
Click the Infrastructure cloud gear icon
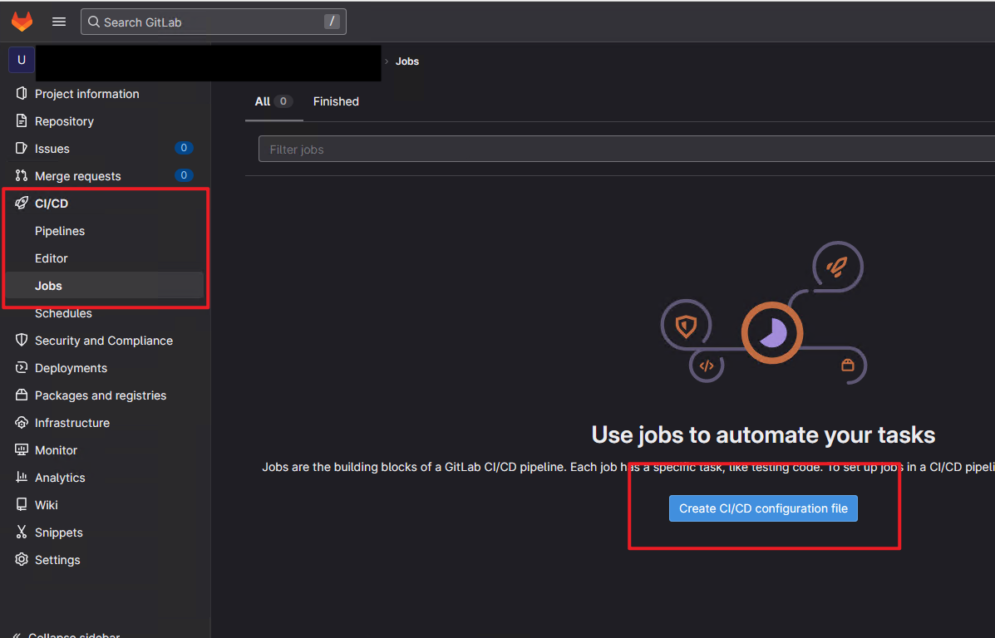pos(22,422)
